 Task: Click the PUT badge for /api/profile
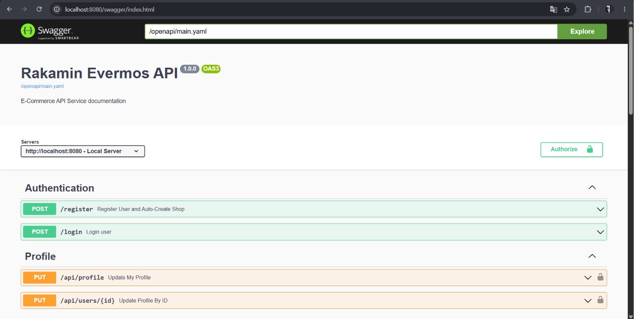click(x=40, y=277)
